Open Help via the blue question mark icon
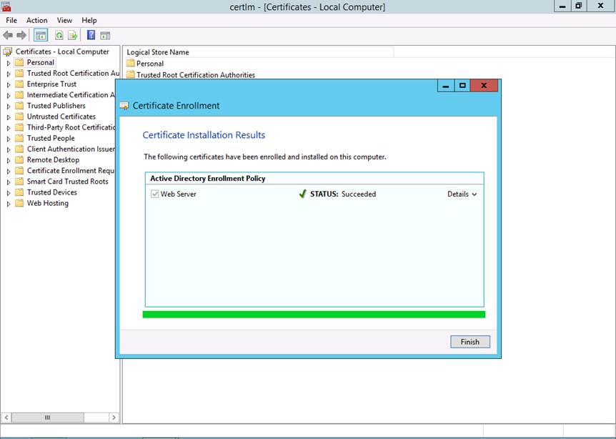Image resolution: width=616 pixels, height=439 pixels. [x=91, y=35]
